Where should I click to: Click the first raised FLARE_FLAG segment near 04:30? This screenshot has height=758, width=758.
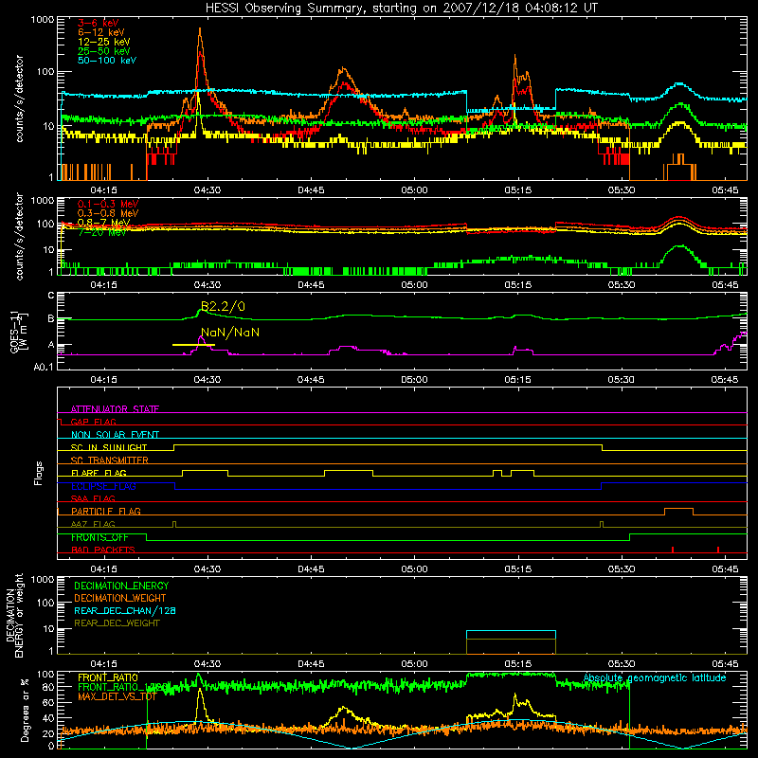point(205,470)
